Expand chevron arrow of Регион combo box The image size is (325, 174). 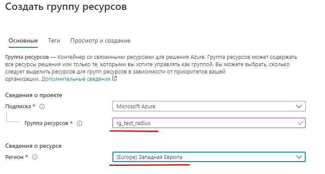coord(299,157)
